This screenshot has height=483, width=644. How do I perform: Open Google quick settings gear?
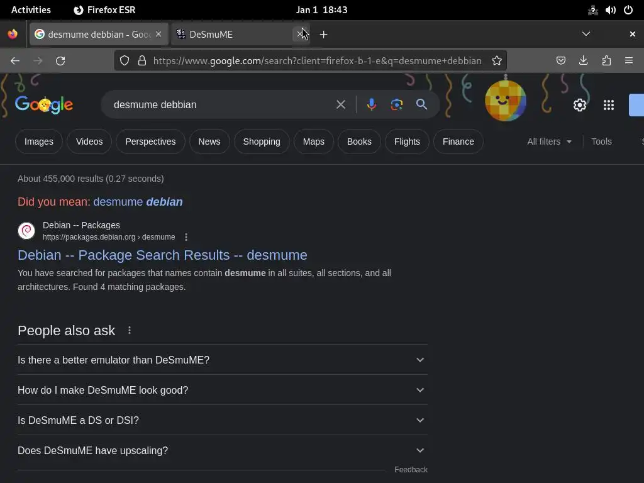[579, 105]
